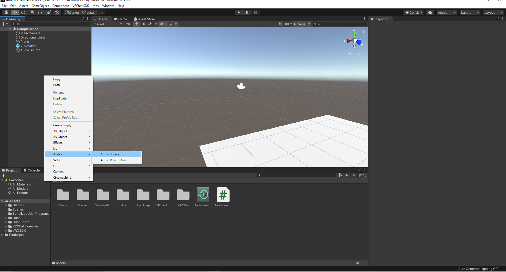Expand the VRChat Examples folder
The height and width of the screenshot is (272, 506).
tap(6, 226)
